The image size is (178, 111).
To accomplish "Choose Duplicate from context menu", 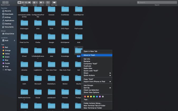I will 97,66.
